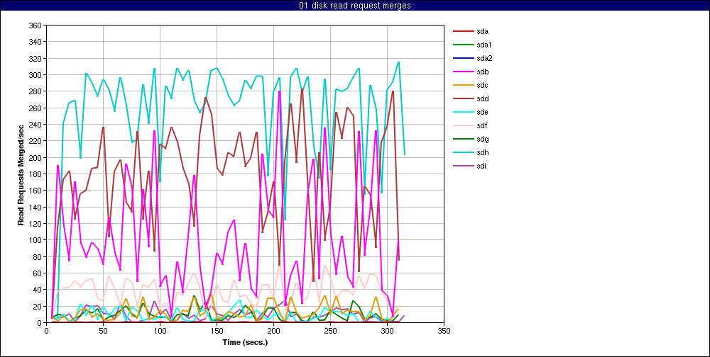Click the 250 x-axis tick value
The height and width of the screenshot is (357, 710).
click(x=330, y=331)
